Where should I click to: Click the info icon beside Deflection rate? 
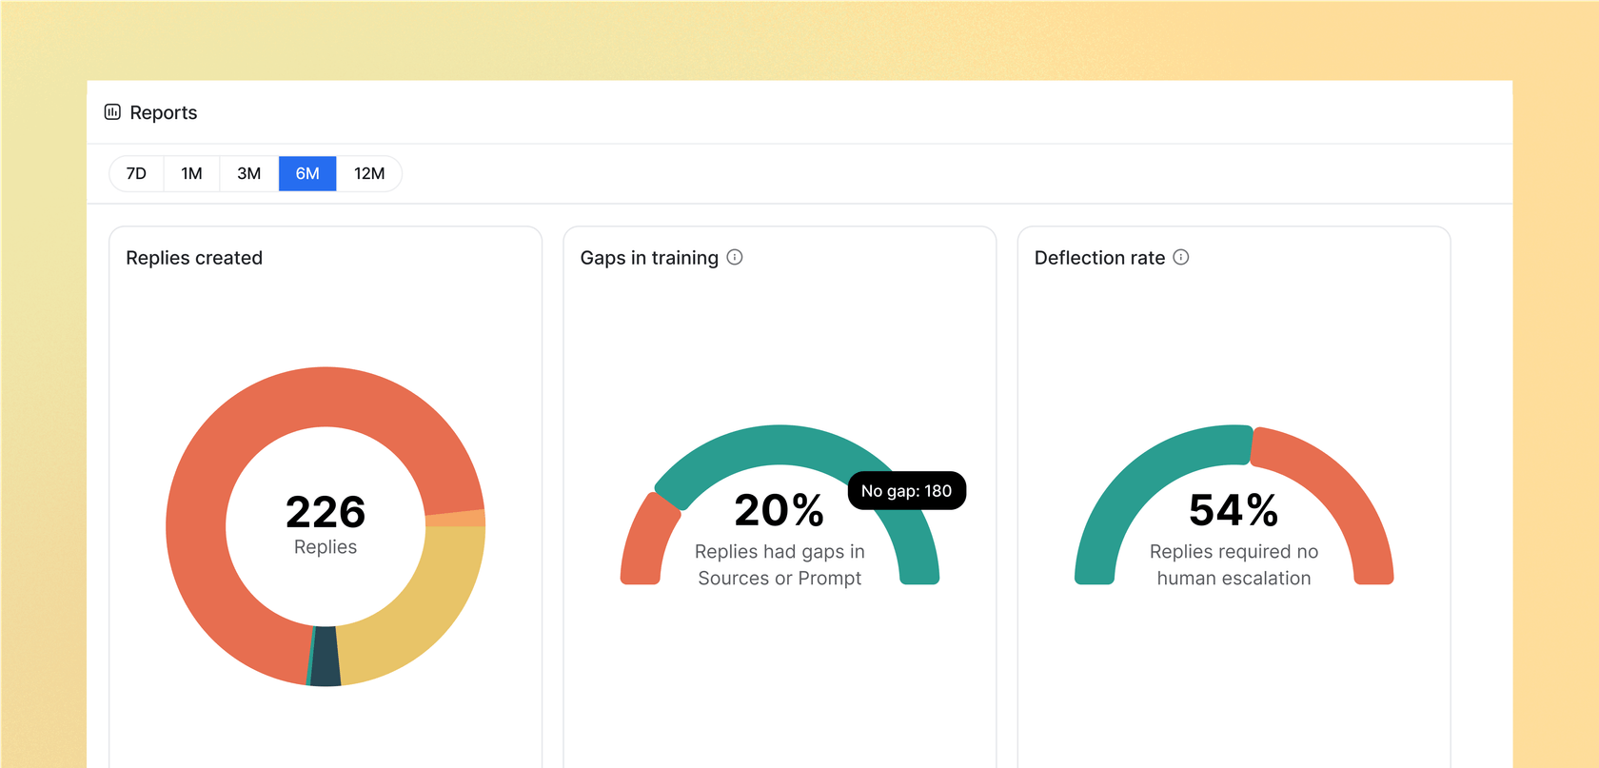tap(1181, 257)
